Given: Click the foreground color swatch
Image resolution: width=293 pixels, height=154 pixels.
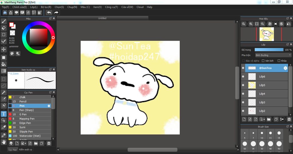Looking at the screenshot, I should pyautogui.click(x=11, y=25).
